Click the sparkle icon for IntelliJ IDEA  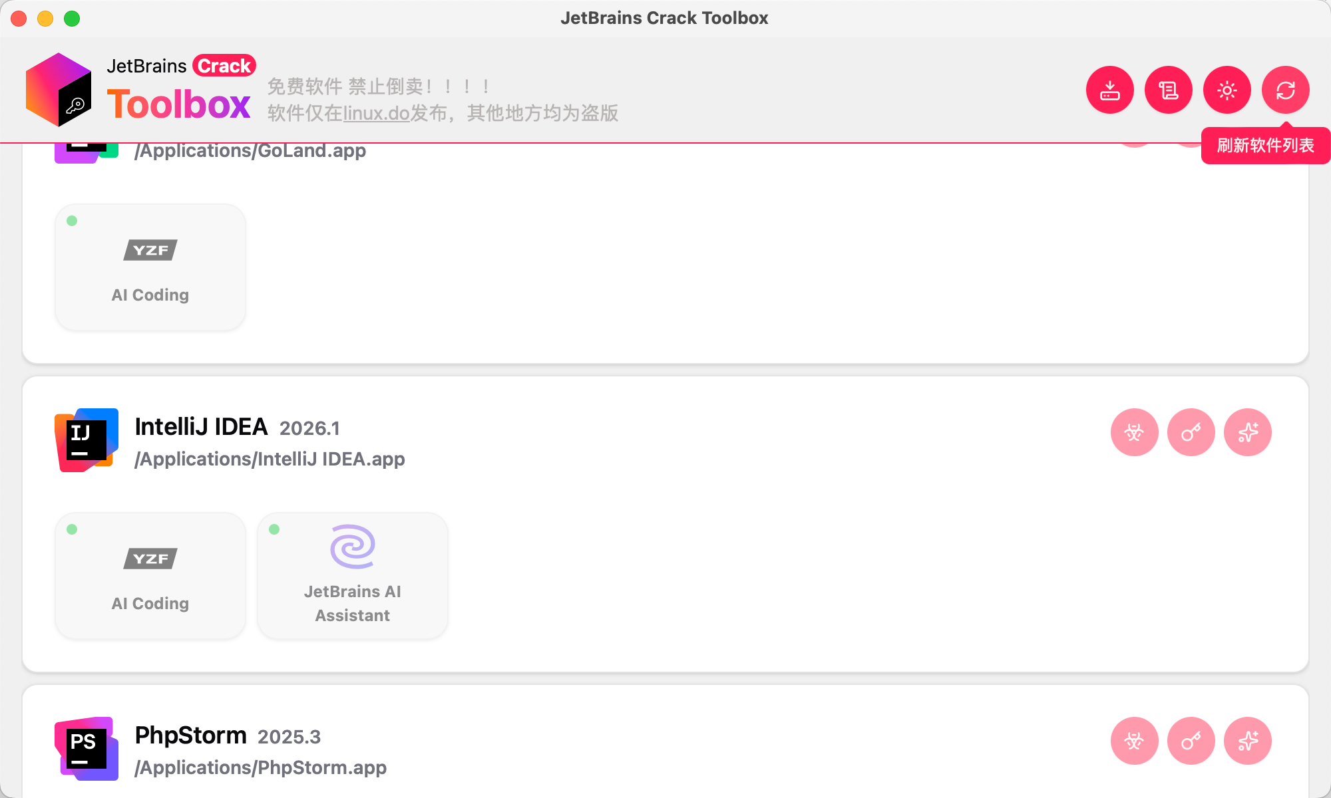pos(1247,432)
